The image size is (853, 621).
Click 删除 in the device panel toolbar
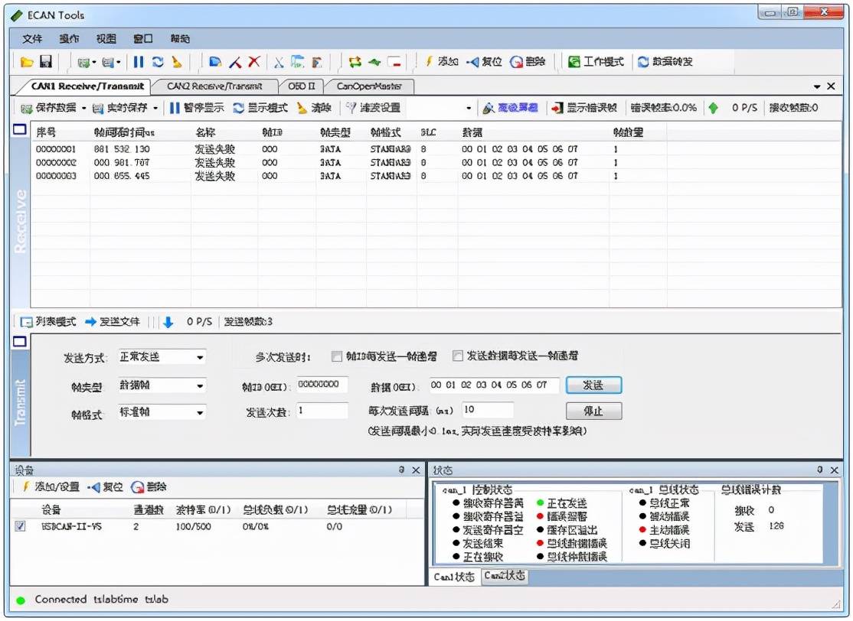tap(149, 487)
